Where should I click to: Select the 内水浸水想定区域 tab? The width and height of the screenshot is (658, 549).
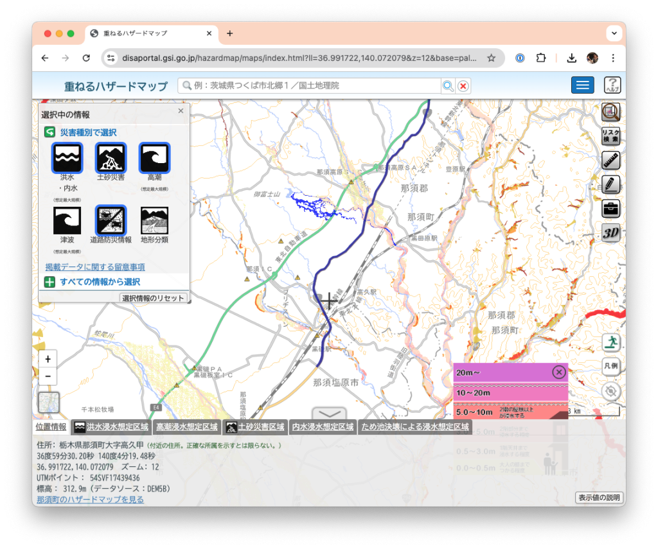pos(323,427)
